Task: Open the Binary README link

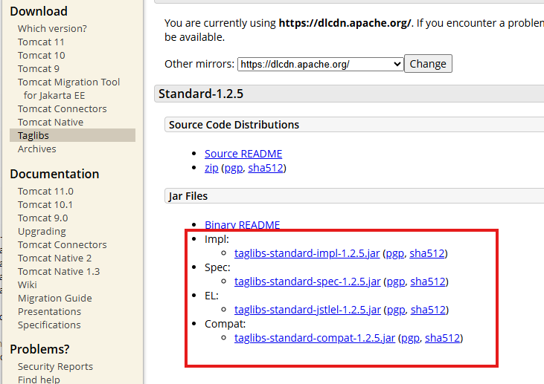Action: [x=242, y=225]
